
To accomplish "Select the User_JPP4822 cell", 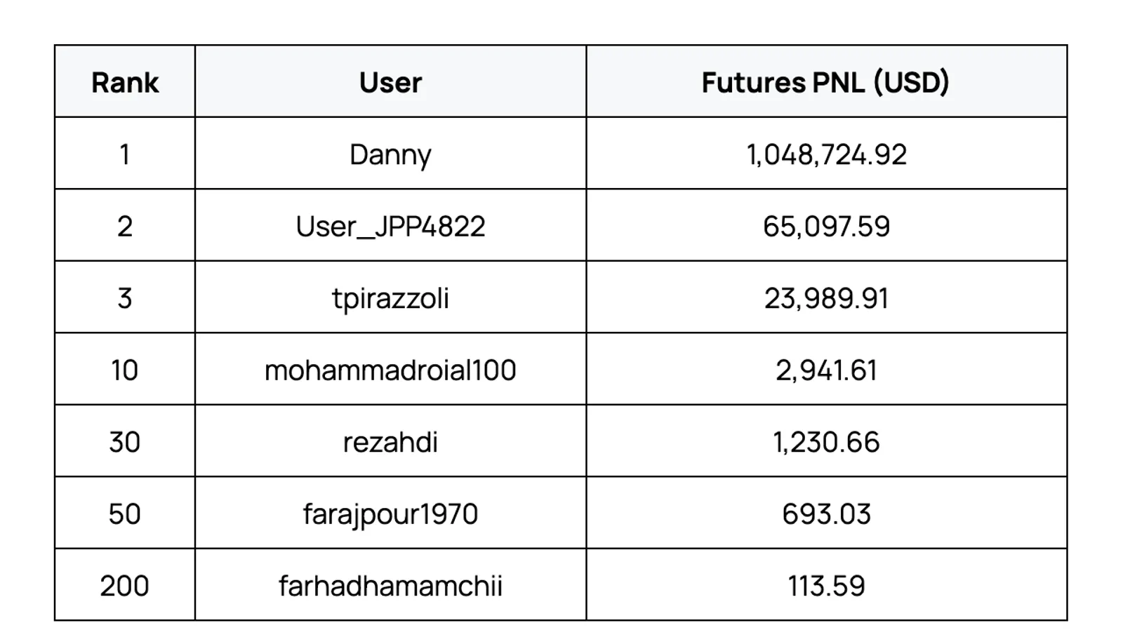I will point(390,227).
